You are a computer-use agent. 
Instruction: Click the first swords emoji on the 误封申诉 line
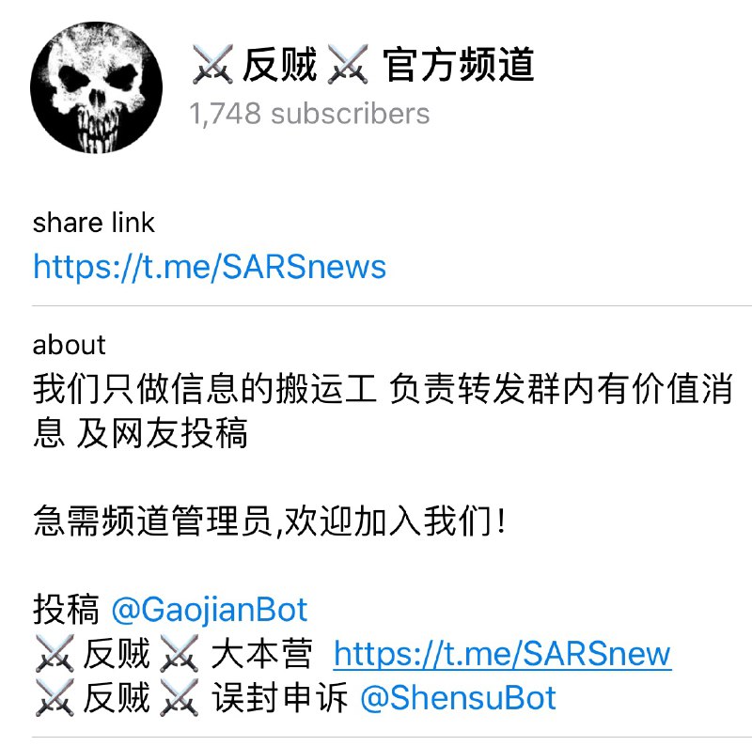click(x=55, y=697)
